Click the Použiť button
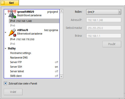 point(112,44)
